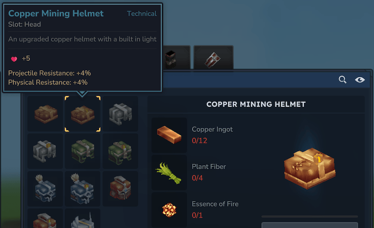Pick the green mossy helmet recipe
Viewport: 374px width, 228px height.
click(x=83, y=151)
